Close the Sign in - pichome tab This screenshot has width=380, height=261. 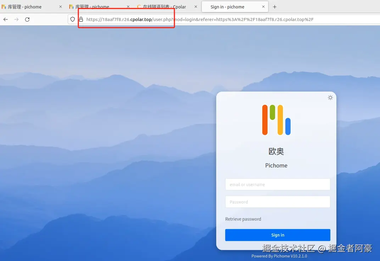(x=263, y=7)
